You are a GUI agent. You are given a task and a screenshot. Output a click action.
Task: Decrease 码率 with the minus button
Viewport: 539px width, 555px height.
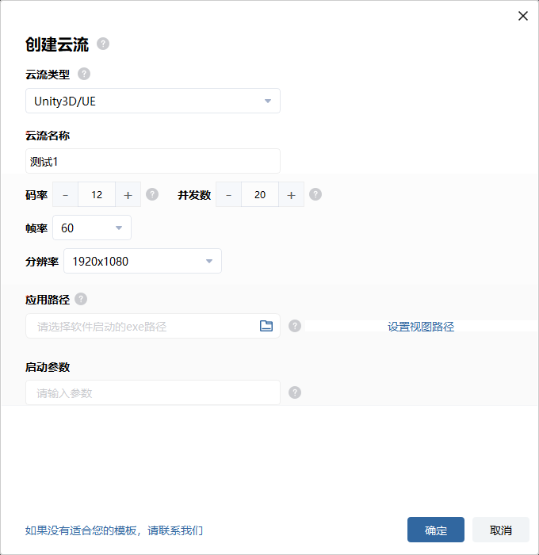pos(65,195)
